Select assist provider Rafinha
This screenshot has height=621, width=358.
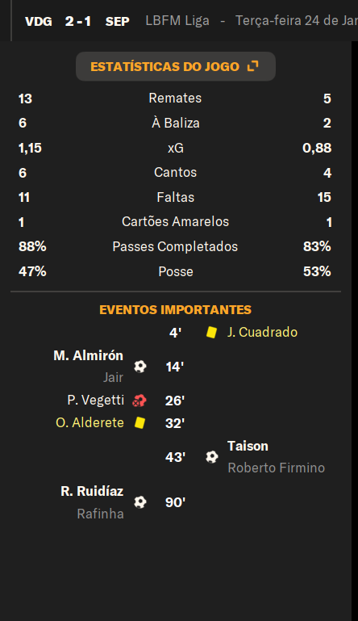coord(100,514)
